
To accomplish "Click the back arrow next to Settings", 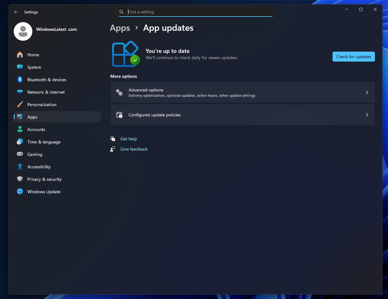I will 16,12.
